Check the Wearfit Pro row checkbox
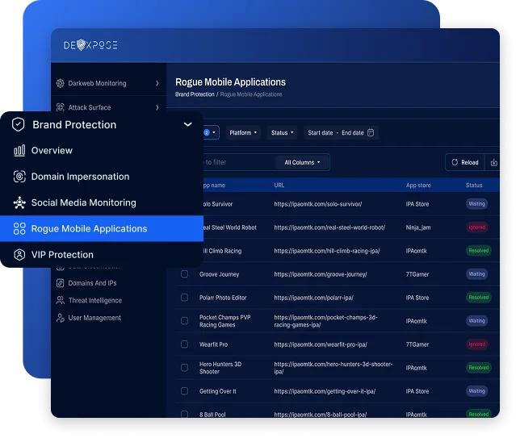516x438 pixels. coord(185,344)
